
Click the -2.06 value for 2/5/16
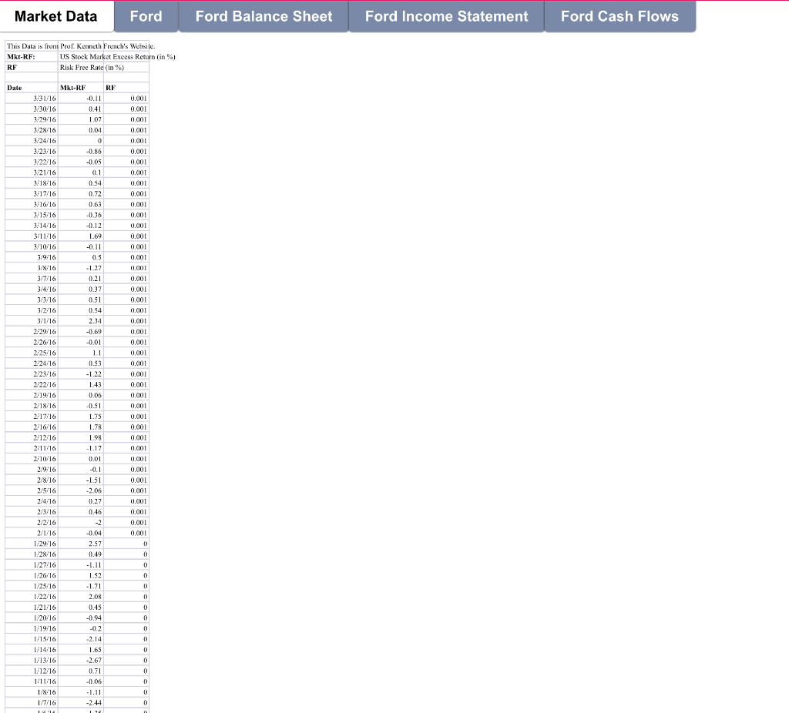coord(83,490)
